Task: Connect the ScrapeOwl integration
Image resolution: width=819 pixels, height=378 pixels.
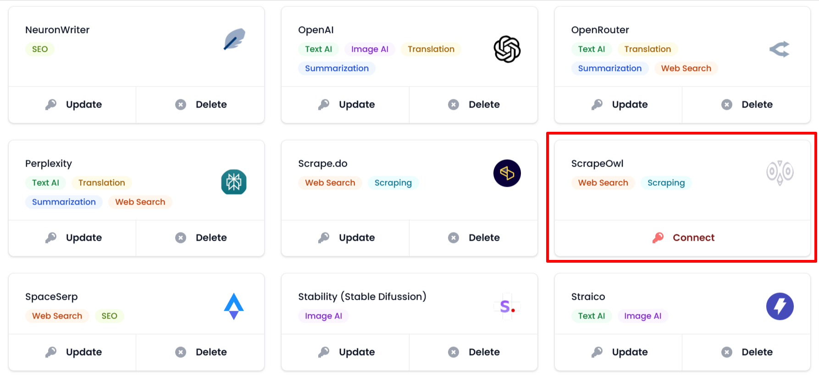Action: point(683,238)
